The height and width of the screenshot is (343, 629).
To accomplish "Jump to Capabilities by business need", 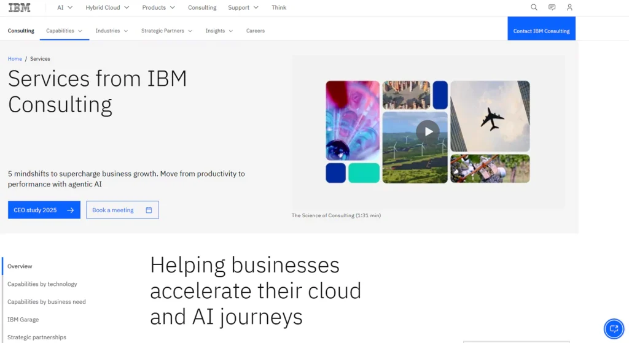I will pyautogui.click(x=47, y=301).
